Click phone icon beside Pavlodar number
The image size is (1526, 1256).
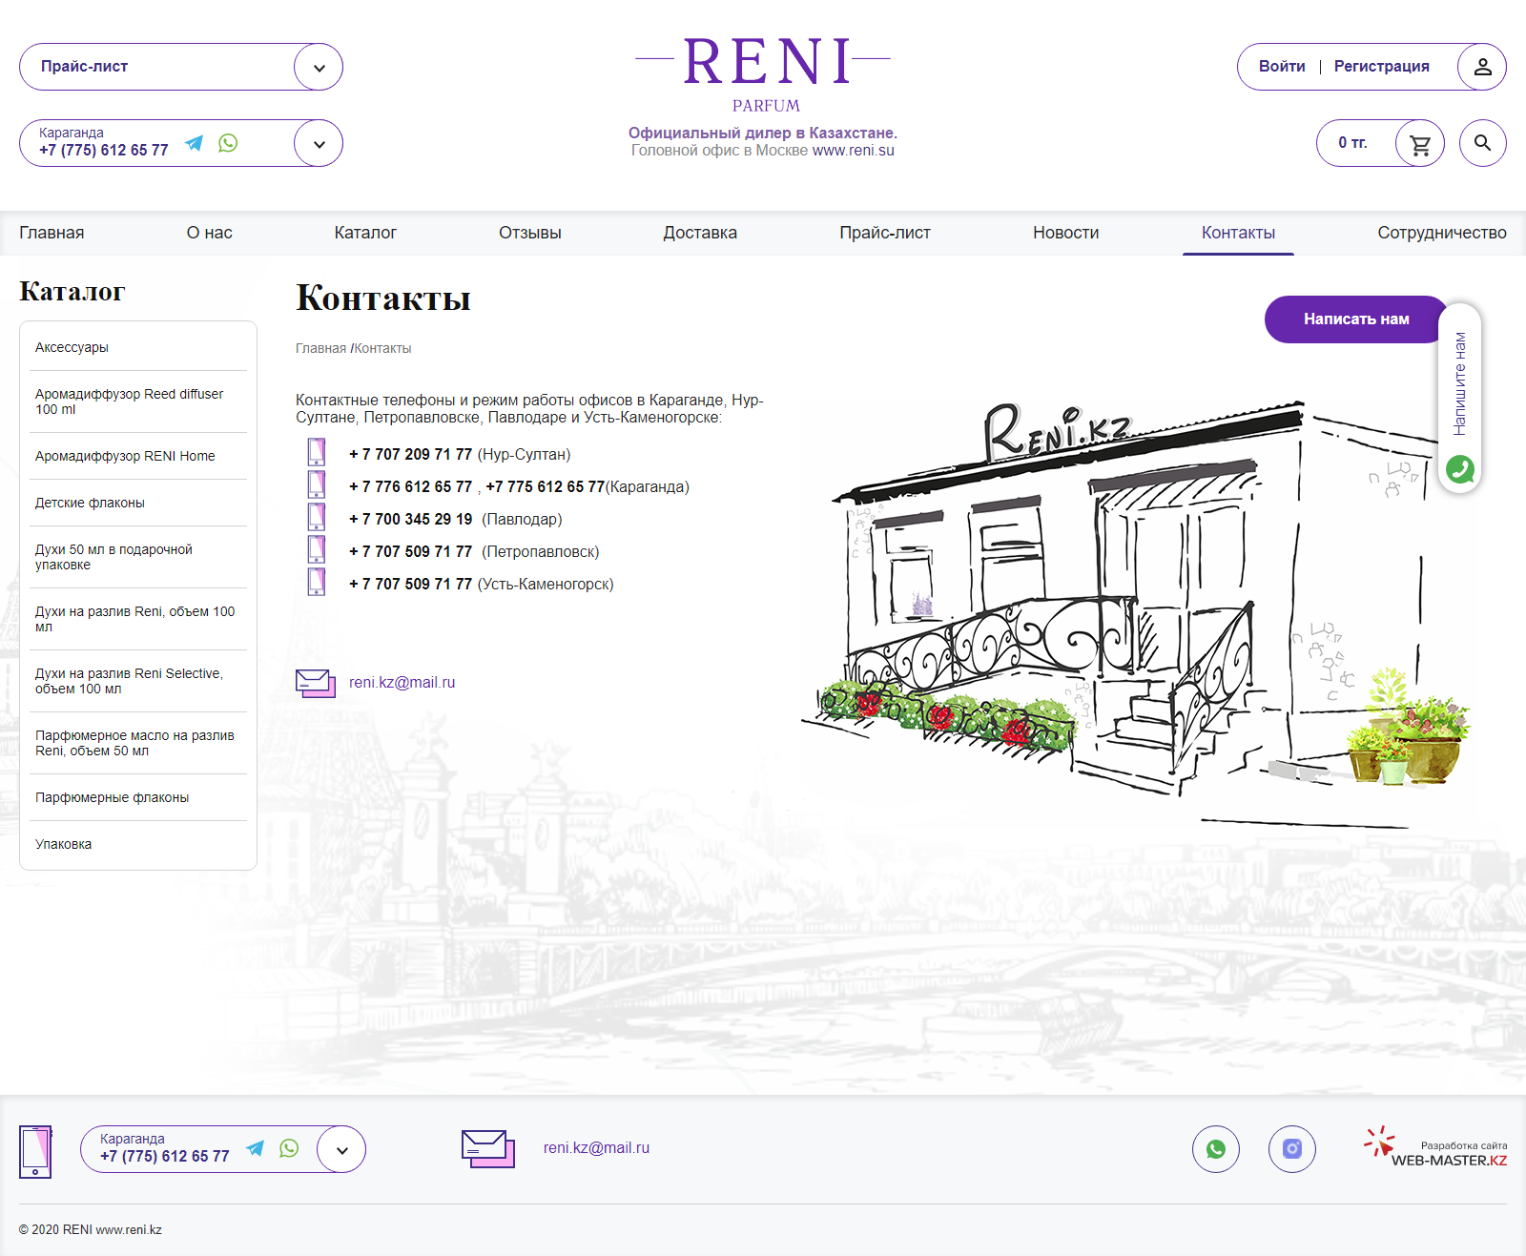click(317, 517)
